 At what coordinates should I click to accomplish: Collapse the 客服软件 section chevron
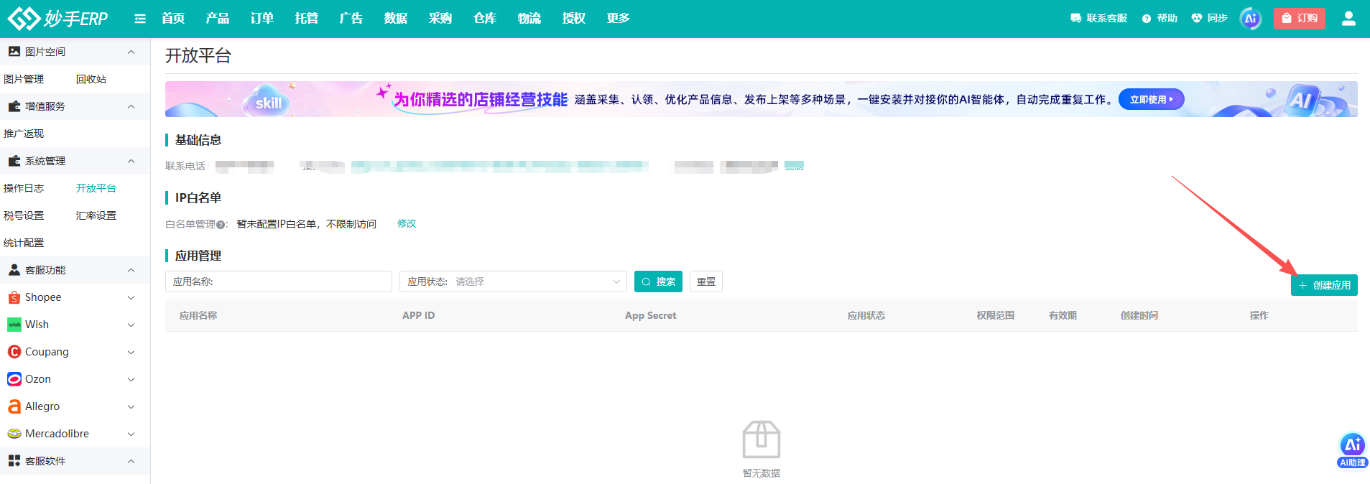[x=131, y=461]
